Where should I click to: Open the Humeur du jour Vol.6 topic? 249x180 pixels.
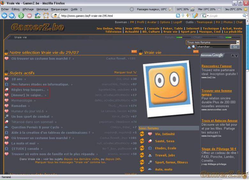[27, 111]
